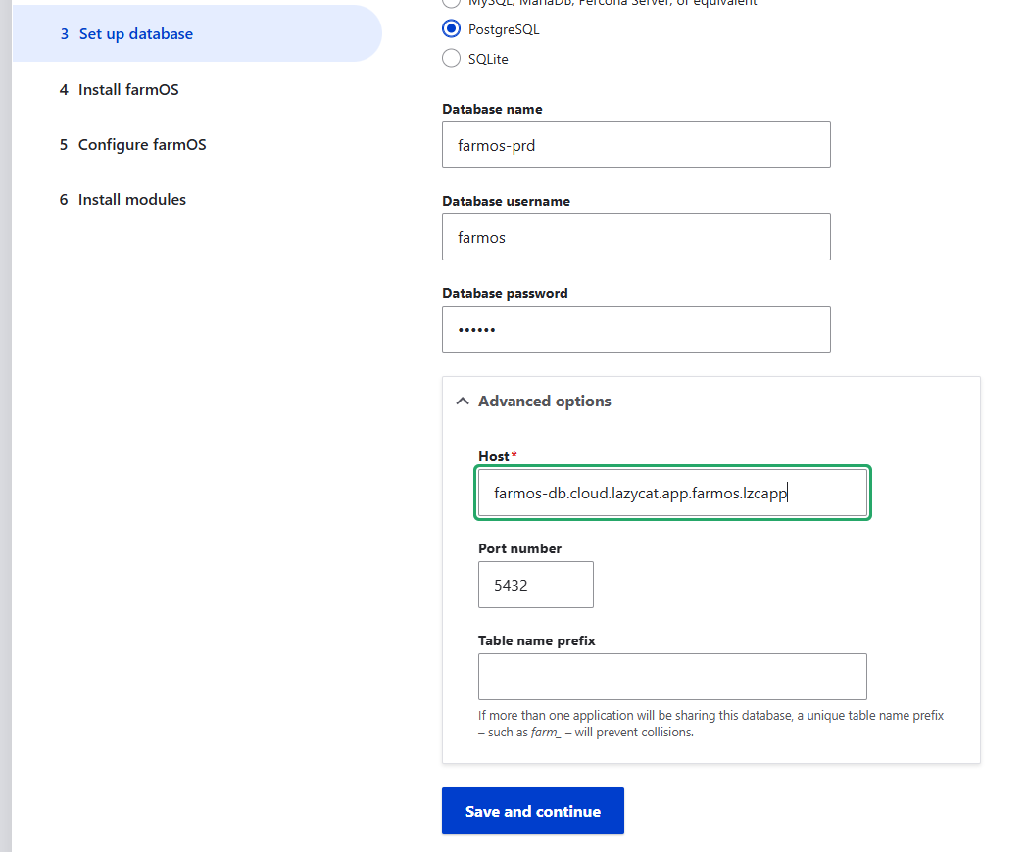Click Save and continue button
Screen dimensions: 1029x852
(533, 811)
